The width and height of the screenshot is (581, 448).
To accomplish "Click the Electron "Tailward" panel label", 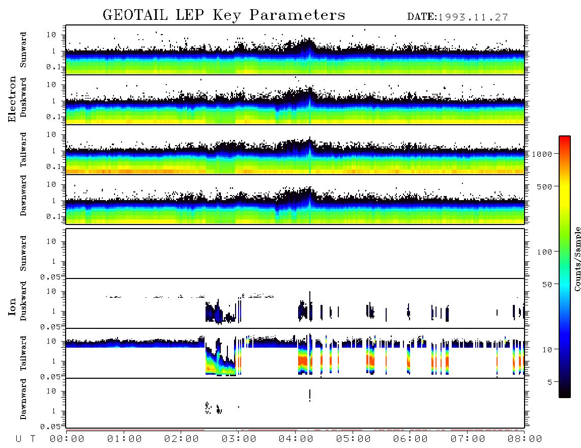I will [23, 150].
